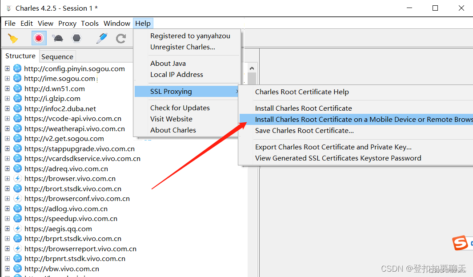The image size is (473, 277).
Task: Expand the weatherapi.vivo.com.cn node
Action: [7, 128]
